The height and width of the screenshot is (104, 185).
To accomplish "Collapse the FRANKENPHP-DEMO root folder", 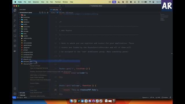I will [26, 13].
